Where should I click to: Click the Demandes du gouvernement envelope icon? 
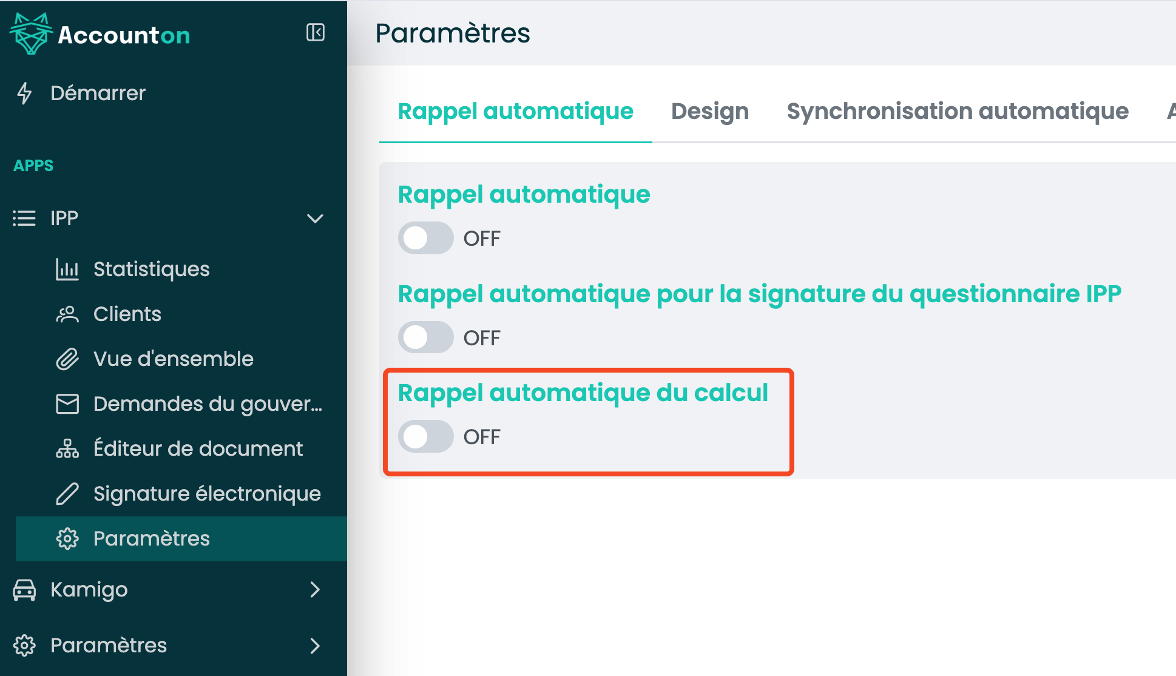(x=67, y=404)
